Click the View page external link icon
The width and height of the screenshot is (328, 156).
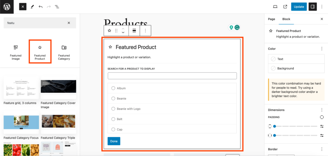pyautogui.click(x=285, y=7)
